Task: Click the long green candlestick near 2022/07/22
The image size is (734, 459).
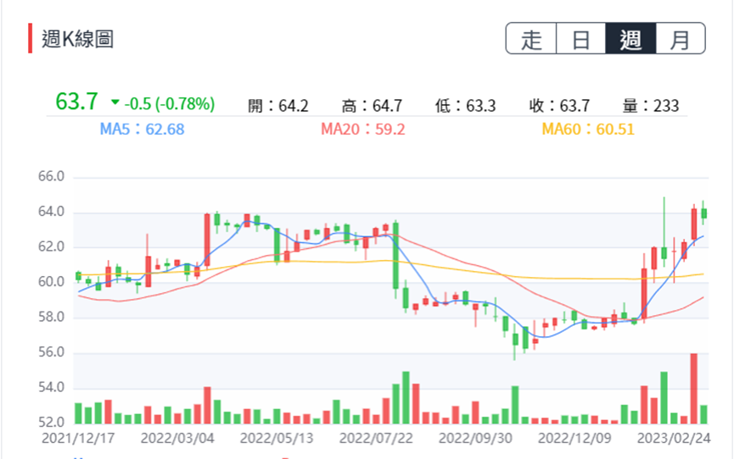Action: pyautogui.click(x=395, y=256)
